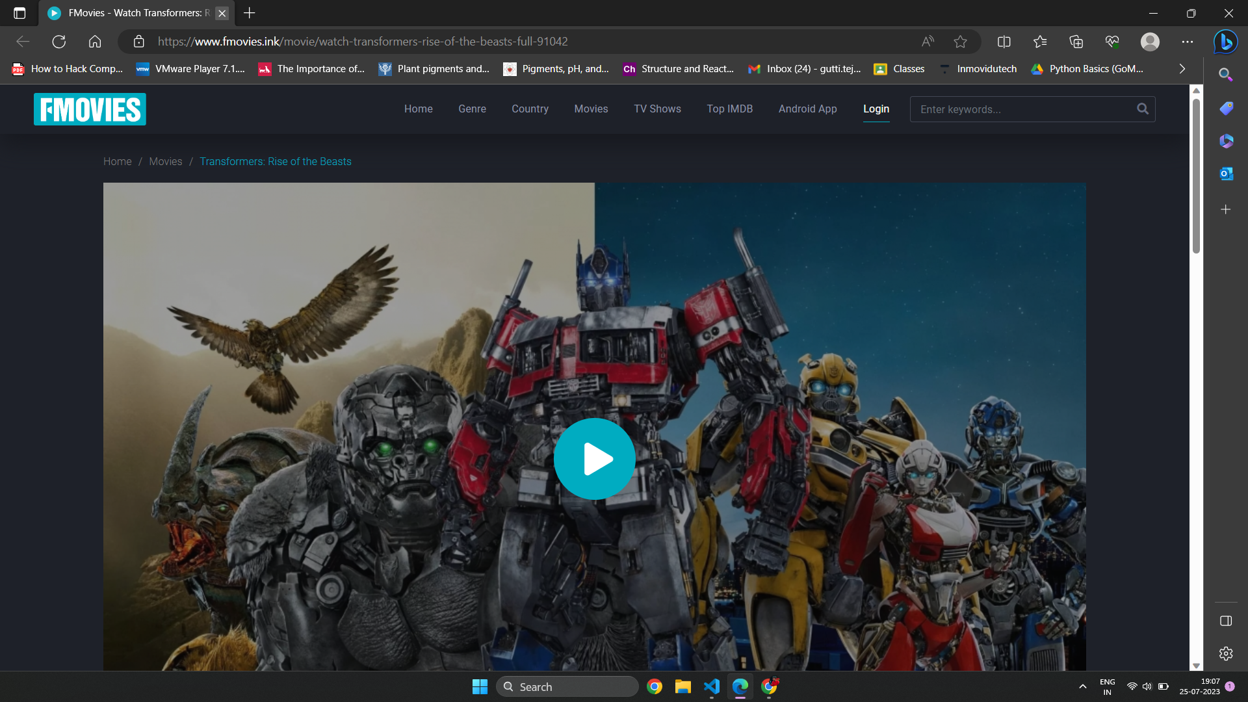The height and width of the screenshot is (702, 1248).
Task: Click scrollbar down arrow
Action: tap(1195, 666)
